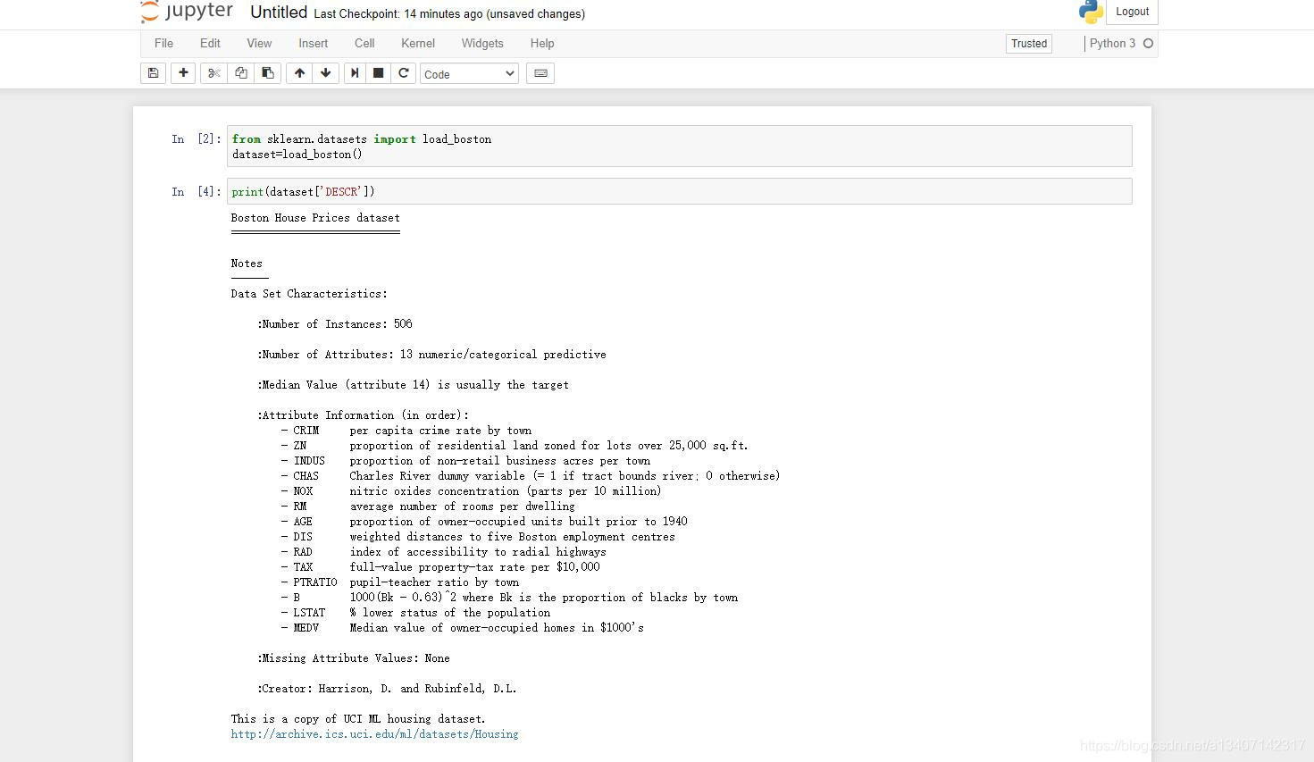Screen dimensions: 1314x762
Task: Interrupt the kernel stop icon
Action: point(379,73)
